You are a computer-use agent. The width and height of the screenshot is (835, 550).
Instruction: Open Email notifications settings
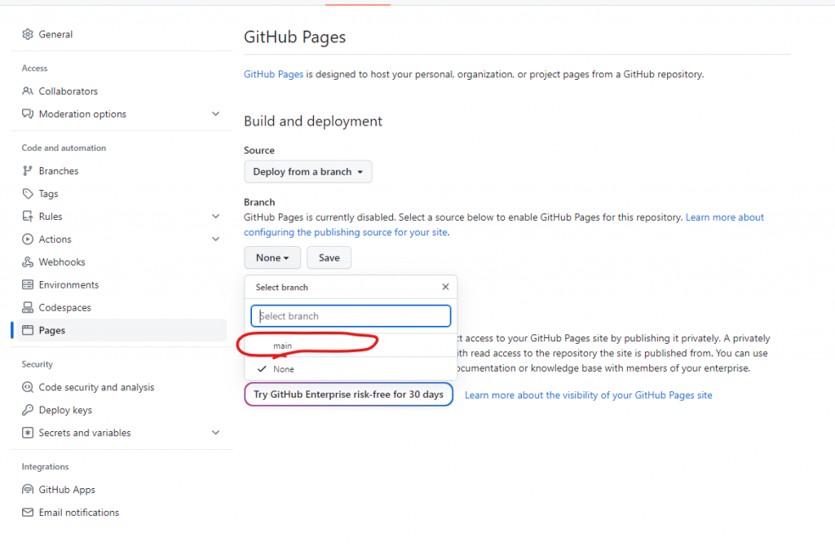(79, 513)
